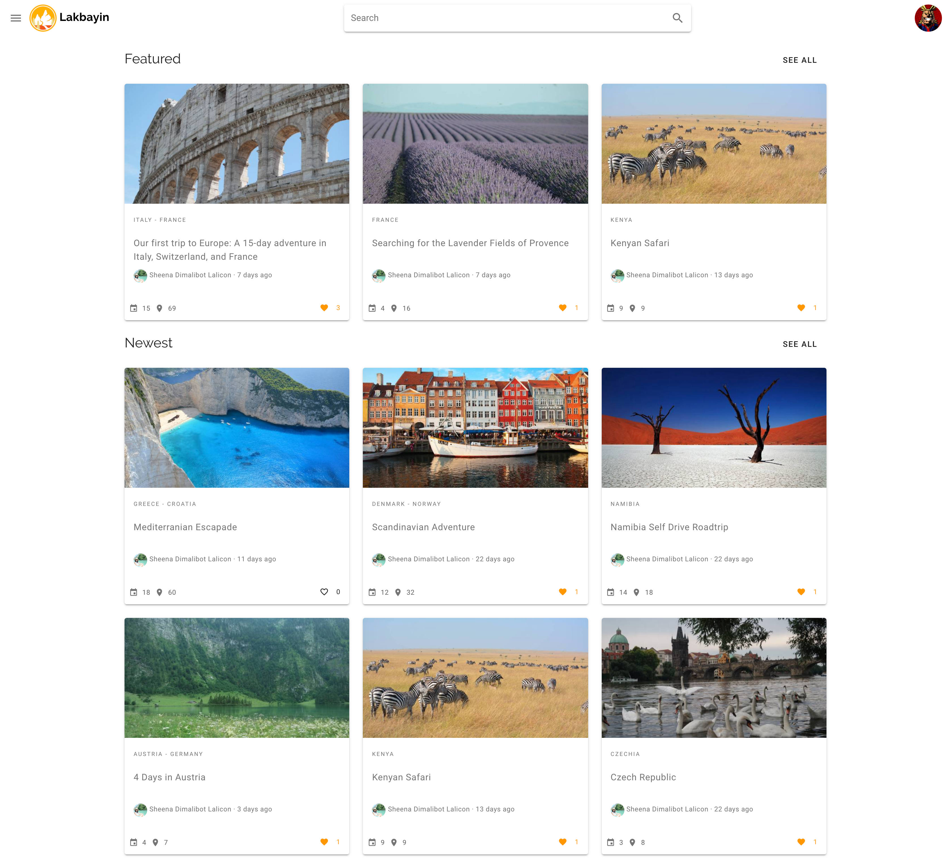Click the calendar icon on Mediterranian Escapade card
The image size is (951, 868).
click(x=134, y=592)
